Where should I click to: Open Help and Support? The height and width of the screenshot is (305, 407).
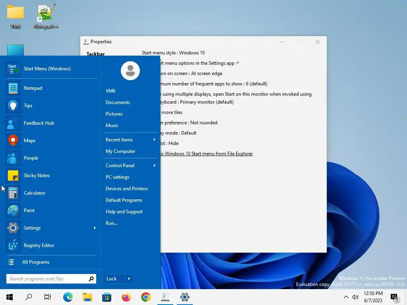tap(124, 212)
